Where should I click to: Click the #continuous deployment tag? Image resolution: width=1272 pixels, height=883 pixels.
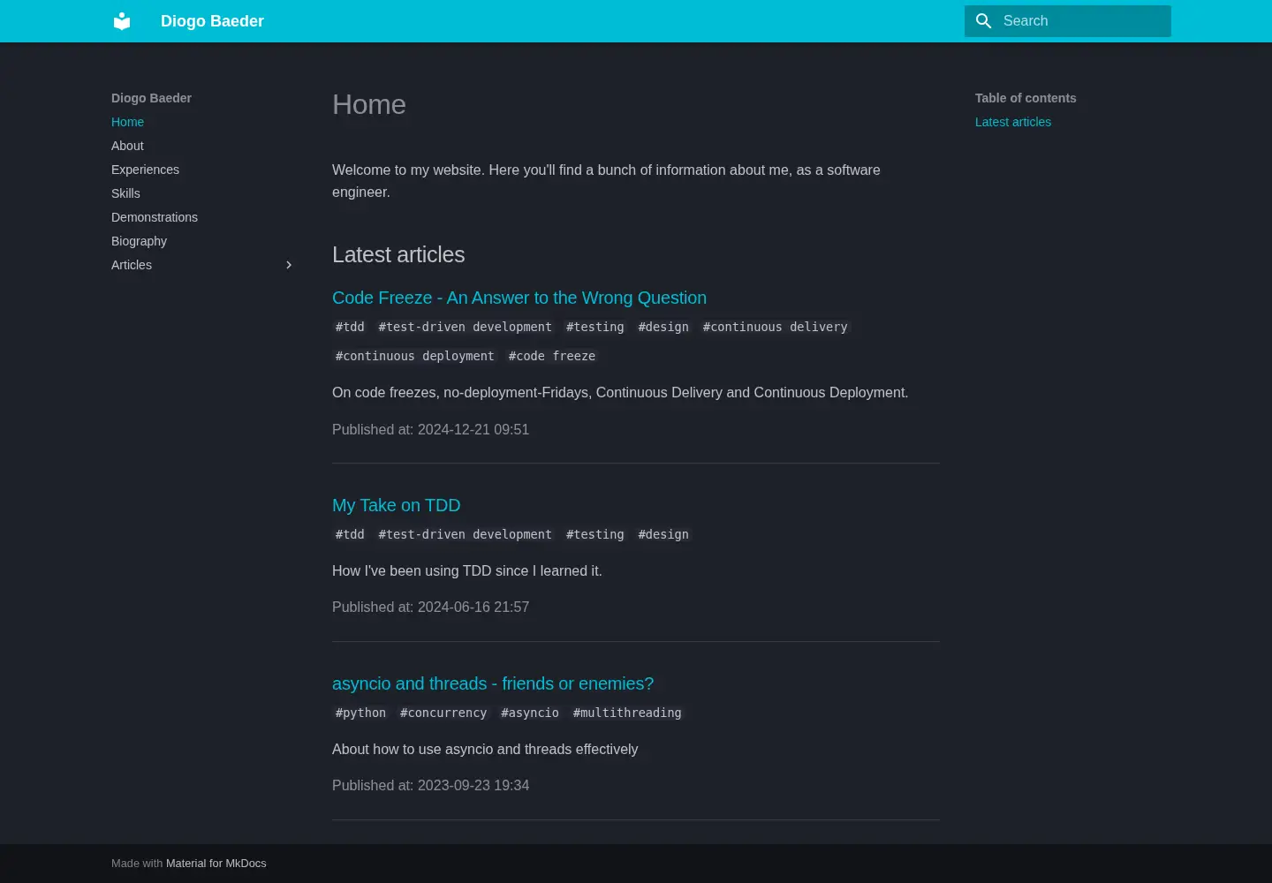click(414, 356)
